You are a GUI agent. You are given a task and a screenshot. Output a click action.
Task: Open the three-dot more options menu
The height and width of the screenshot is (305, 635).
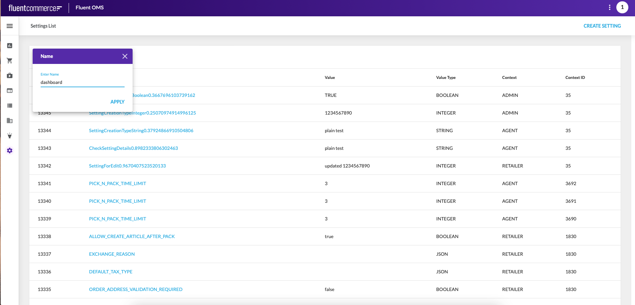point(609,7)
